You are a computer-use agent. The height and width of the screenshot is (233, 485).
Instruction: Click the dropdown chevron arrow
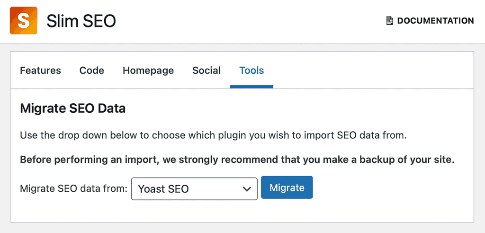coord(246,189)
